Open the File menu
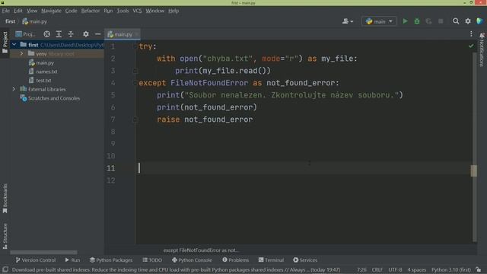The height and width of the screenshot is (274, 487). (6, 11)
